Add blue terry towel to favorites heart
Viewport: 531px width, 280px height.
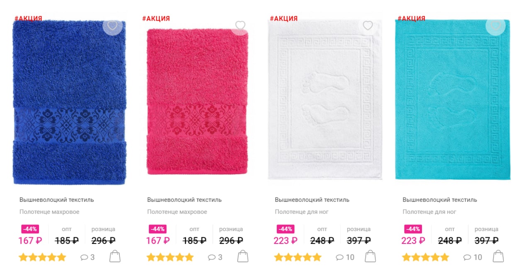pos(112,26)
